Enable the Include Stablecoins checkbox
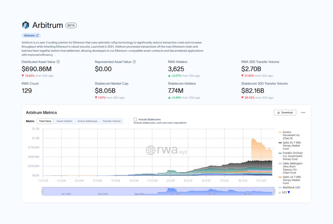This screenshot has width=333, height=224. pos(135,119)
